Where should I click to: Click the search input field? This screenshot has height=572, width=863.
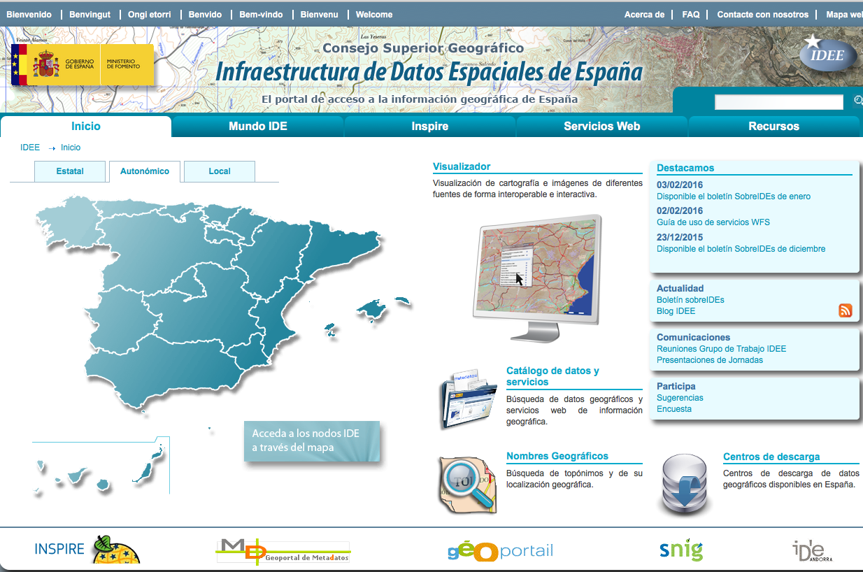(x=778, y=102)
